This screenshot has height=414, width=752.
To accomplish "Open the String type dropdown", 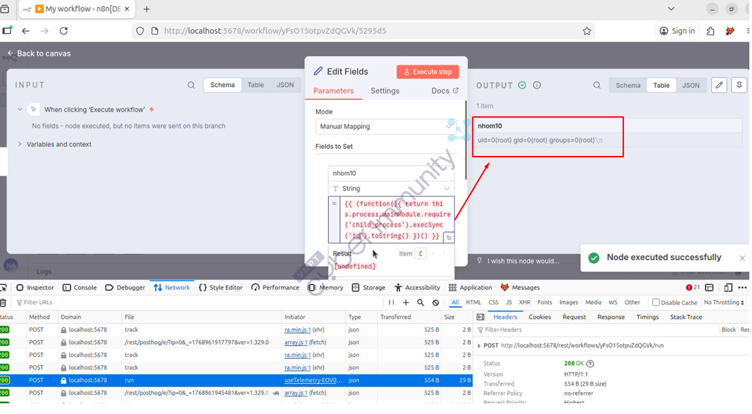I will 391,188.
